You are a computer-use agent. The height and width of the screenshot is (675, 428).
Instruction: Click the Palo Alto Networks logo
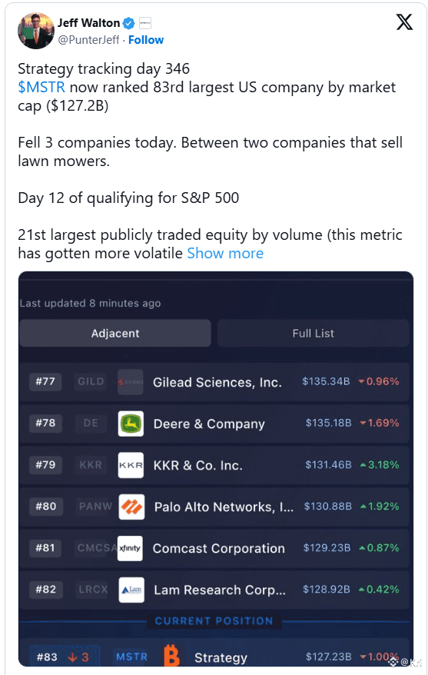coord(131,507)
